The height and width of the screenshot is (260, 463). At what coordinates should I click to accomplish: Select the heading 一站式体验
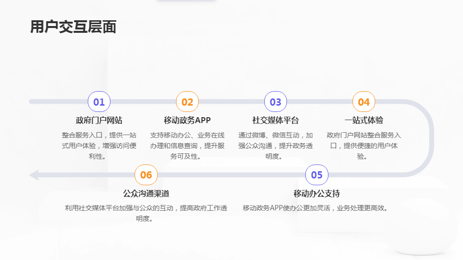tap(364, 120)
